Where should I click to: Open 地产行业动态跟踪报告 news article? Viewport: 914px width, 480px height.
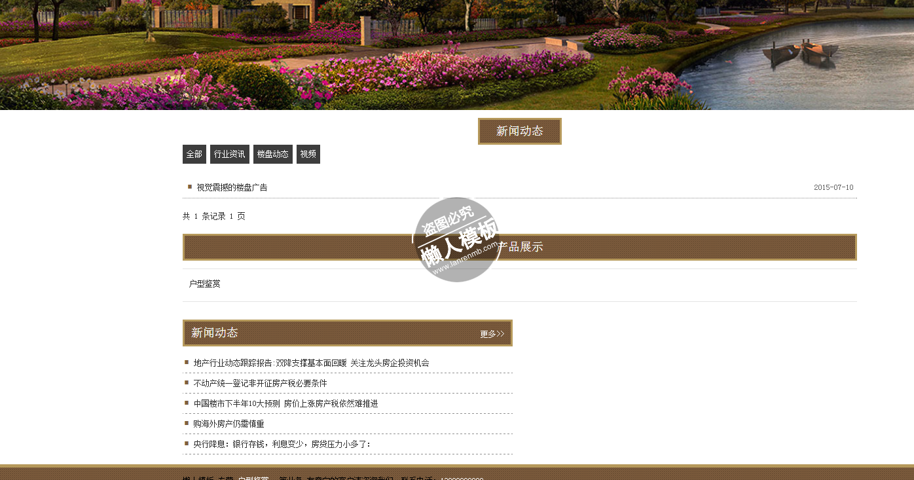(x=311, y=363)
